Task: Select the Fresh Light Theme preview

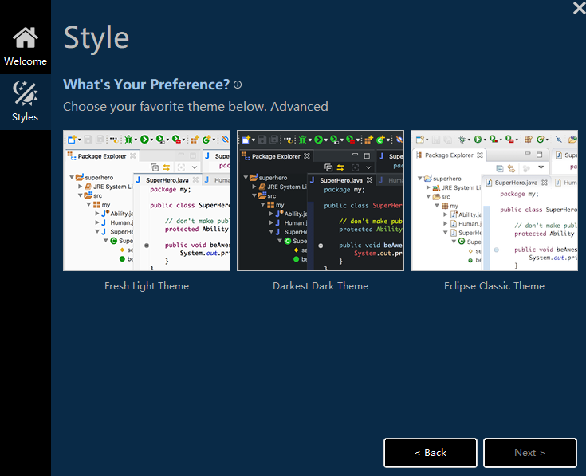Action: 147,201
